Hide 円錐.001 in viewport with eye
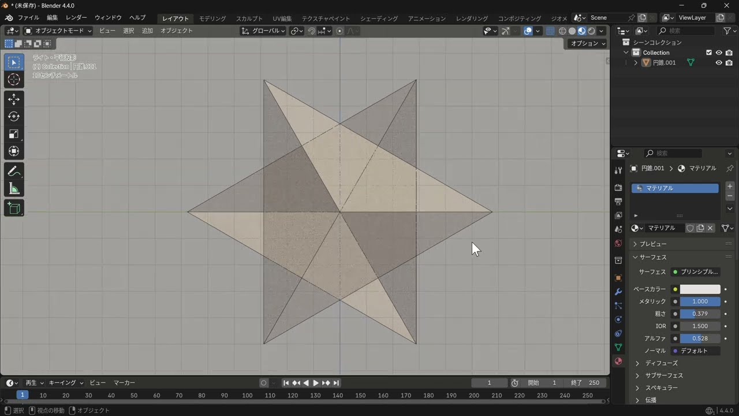 [x=719, y=62]
